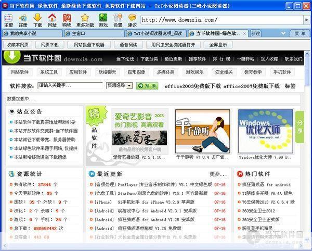
Task: Click 用网虫安全浏览器打开 button
Action: pos(173,45)
